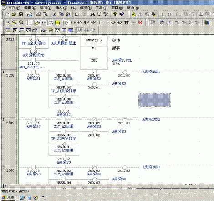Cut selection with the scissors icon
Image resolution: width=214 pixels, height=201 pixels.
(x=54, y=15)
